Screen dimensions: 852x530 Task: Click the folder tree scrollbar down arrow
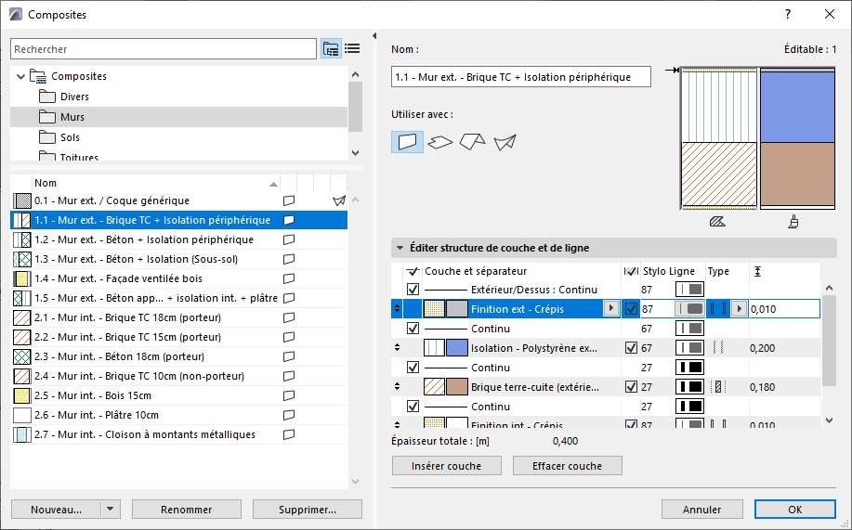point(355,153)
